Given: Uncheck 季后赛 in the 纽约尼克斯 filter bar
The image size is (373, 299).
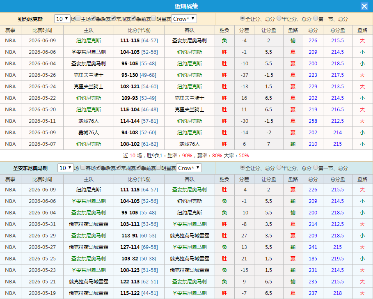Looking at the screenshot, I should (93, 18).
